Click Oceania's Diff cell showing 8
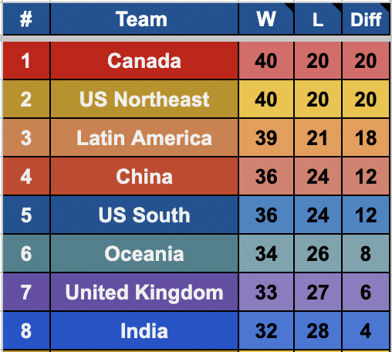Screen dimensions: 392x352 point(366,253)
